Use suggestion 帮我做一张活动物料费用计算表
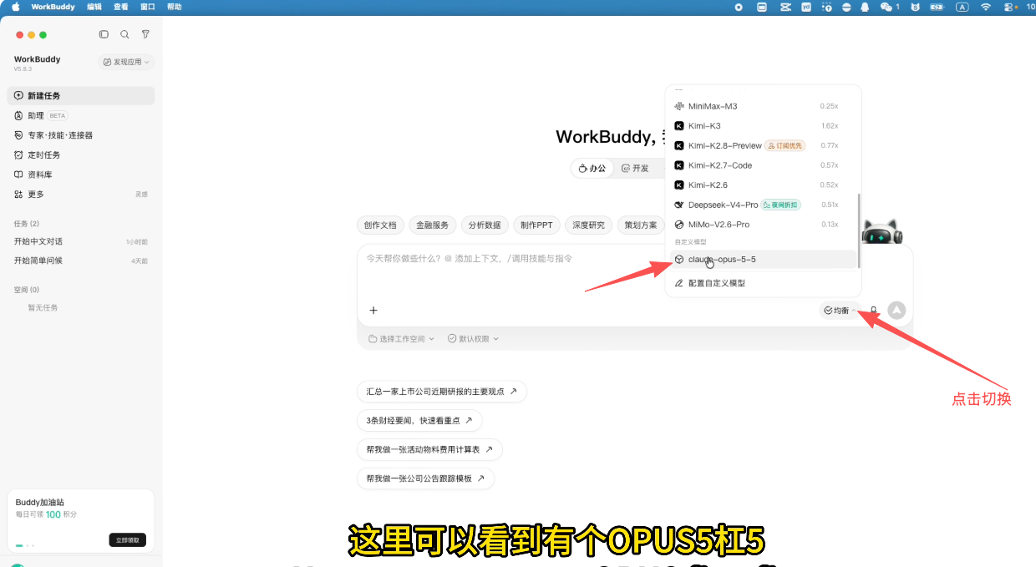1036x567 pixels. (429, 449)
